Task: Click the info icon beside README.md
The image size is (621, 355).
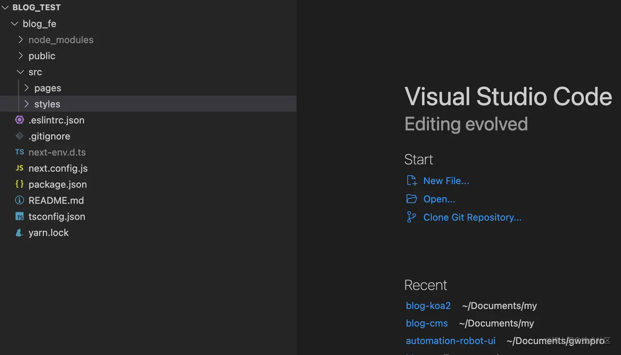Action: point(19,200)
